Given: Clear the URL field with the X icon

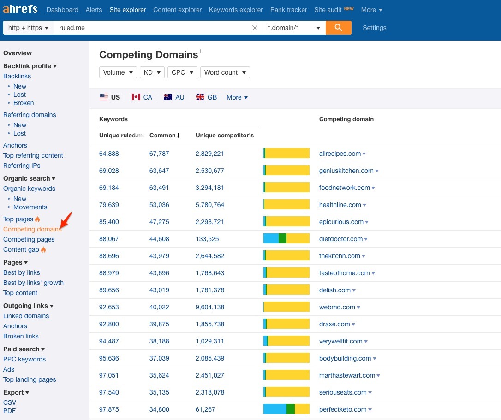Looking at the screenshot, I should (255, 28).
